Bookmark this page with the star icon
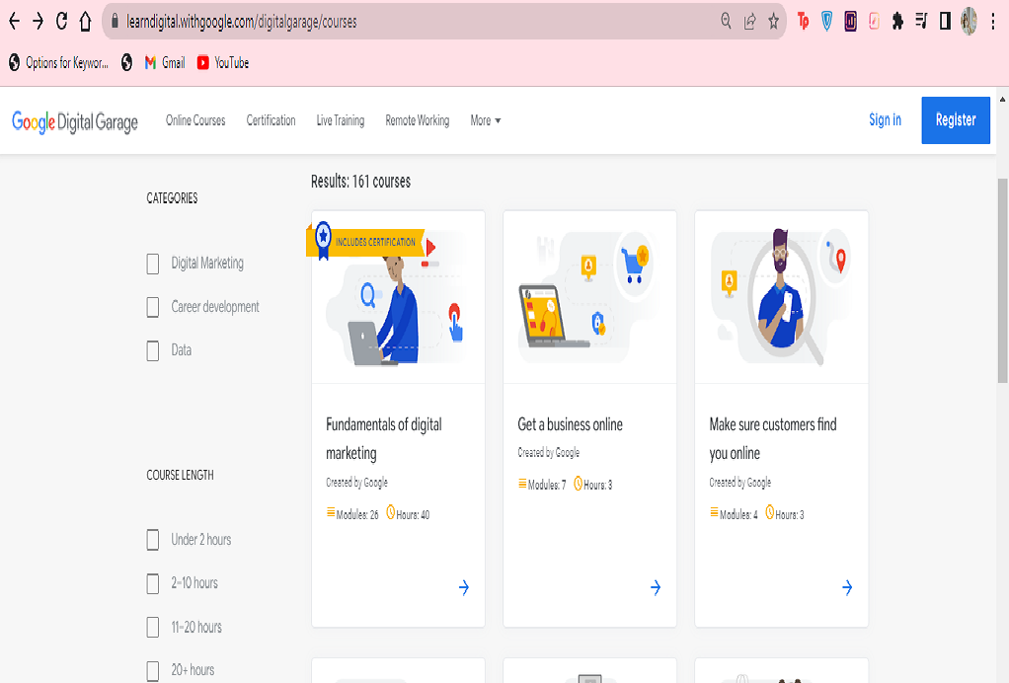The height and width of the screenshot is (683, 1009). [x=773, y=22]
